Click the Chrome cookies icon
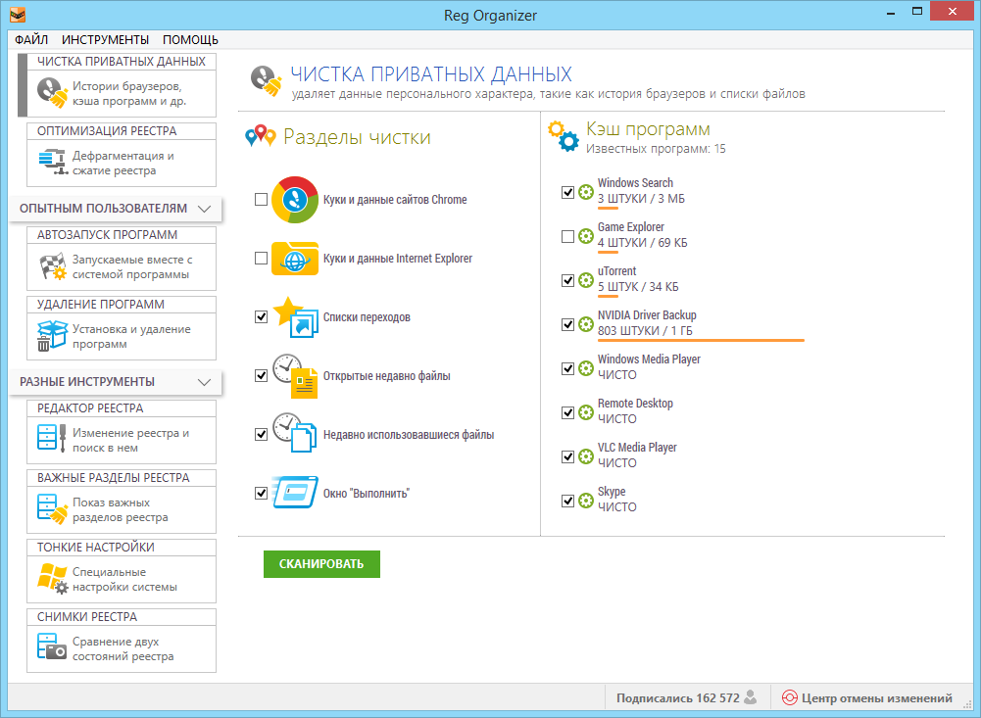This screenshot has width=981, height=718. (x=295, y=200)
